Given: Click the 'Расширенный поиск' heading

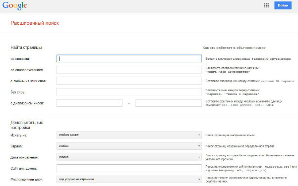Looking at the screenshot, I should coord(35,23).
